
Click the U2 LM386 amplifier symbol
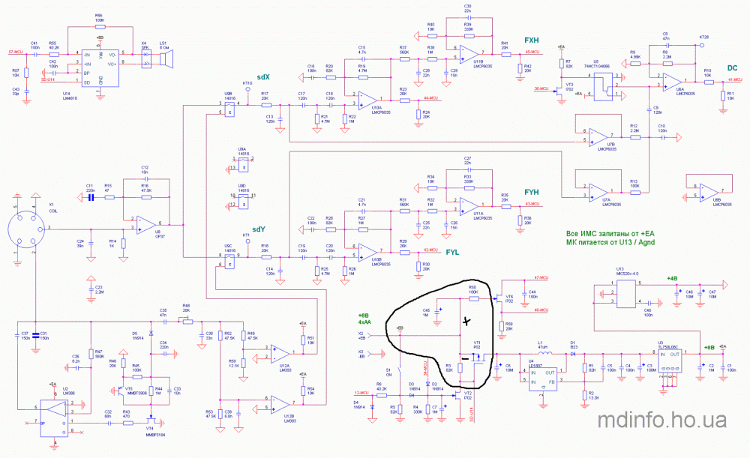pos(55,418)
